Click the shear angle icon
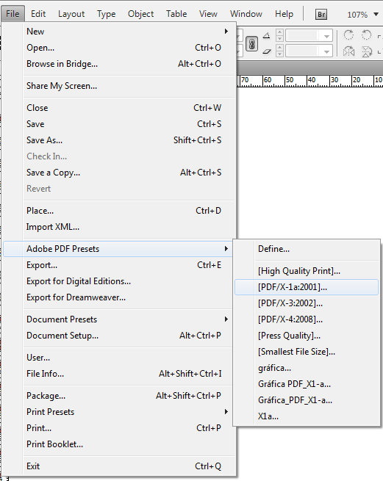383x481 pixels. point(267,51)
